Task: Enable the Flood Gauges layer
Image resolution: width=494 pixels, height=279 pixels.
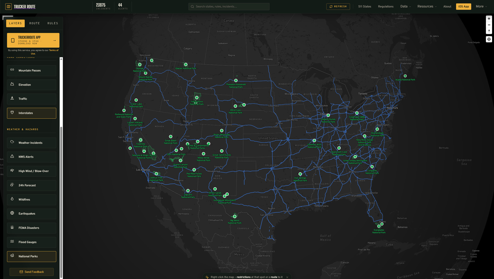Action: [32, 242]
